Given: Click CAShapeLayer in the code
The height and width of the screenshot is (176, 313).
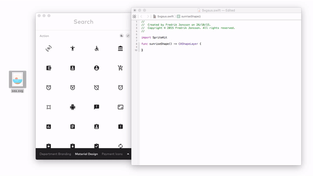Looking at the screenshot, I should pos(188,44).
